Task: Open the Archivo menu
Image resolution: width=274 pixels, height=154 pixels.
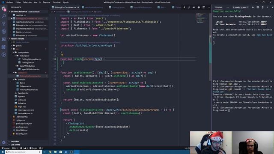Action: tap(10, 2)
